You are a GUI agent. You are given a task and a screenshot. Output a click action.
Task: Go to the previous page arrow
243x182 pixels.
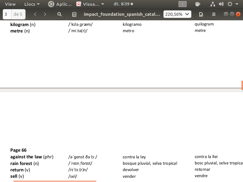[x=35, y=14]
